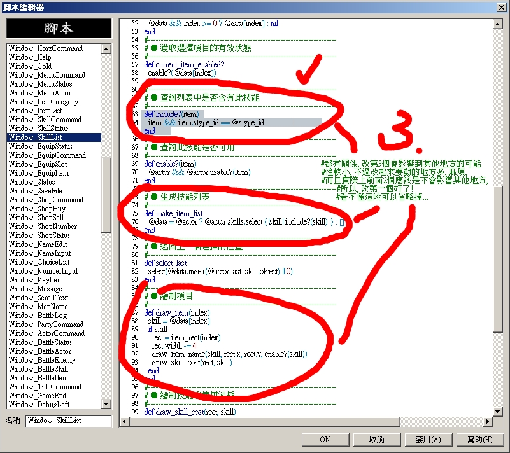Image resolution: width=510 pixels, height=453 pixels.
Task: Click script list scroll down arrow
Action: 106,404
